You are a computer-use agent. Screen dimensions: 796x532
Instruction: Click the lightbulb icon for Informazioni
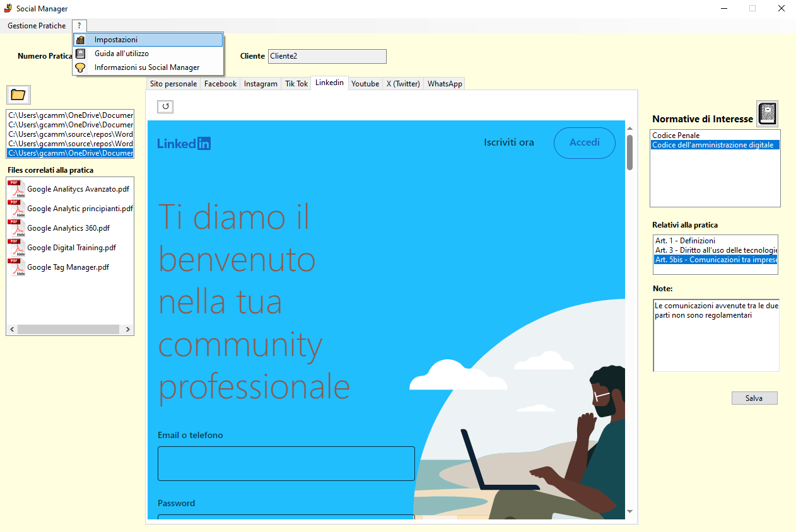tap(80, 67)
